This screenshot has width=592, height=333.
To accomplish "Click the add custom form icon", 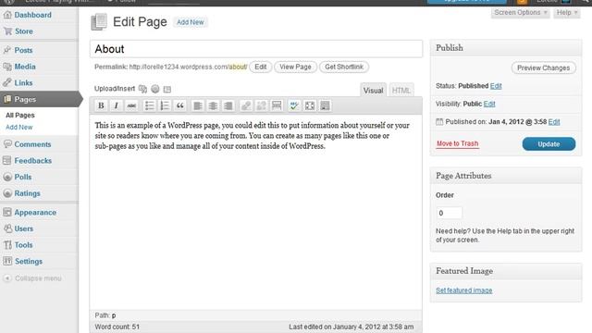I will pos(167,89).
